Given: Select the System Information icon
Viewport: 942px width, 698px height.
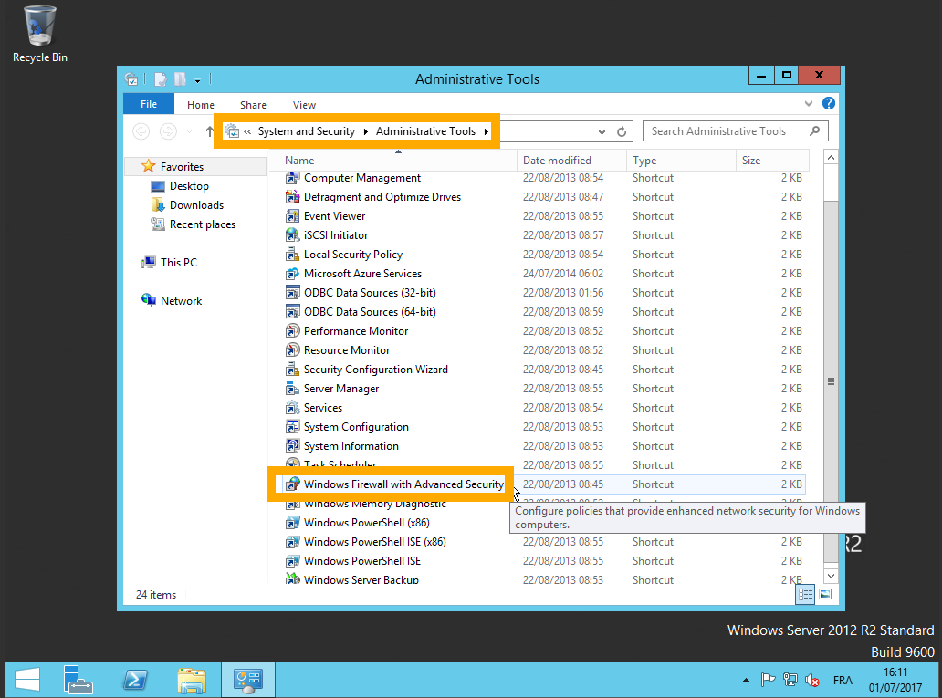Looking at the screenshot, I should coord(293,446).
